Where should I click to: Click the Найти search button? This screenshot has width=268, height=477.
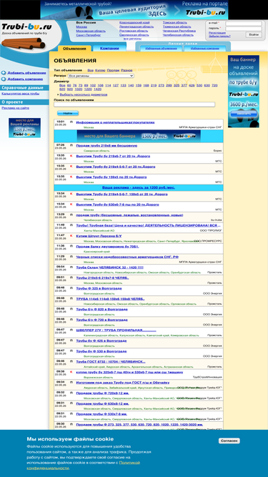(68, 113)
